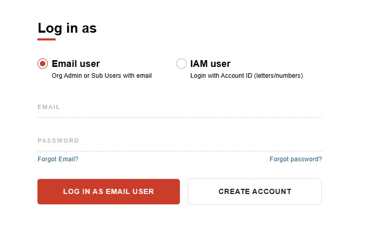Open the "Forgot password?" link
This screenshot has width=365, height=236.
pos(295,159)
